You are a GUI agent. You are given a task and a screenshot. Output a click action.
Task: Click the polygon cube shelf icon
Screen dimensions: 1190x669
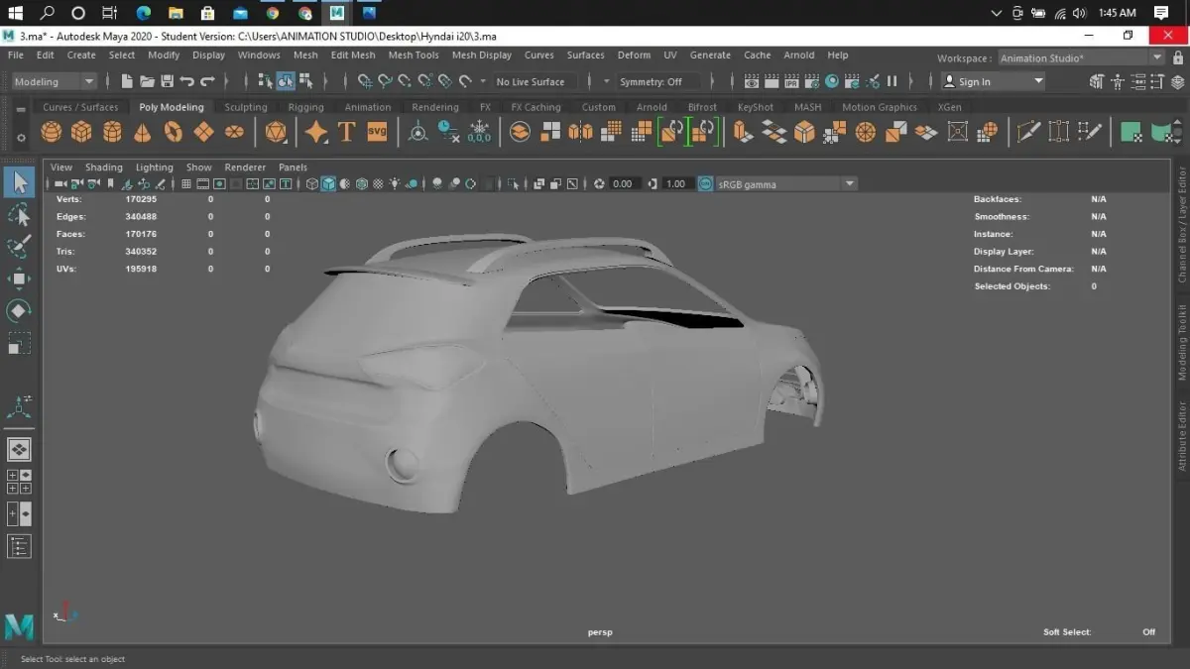[82, 132]
